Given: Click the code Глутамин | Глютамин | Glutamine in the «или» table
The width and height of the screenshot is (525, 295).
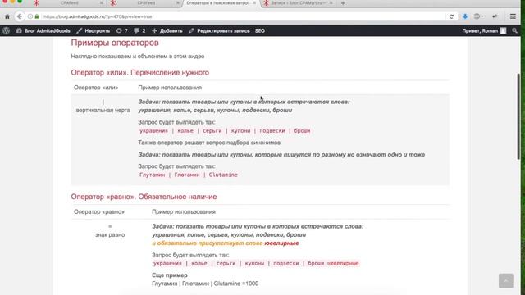Looking at the screenshot, I should (188, 175).
